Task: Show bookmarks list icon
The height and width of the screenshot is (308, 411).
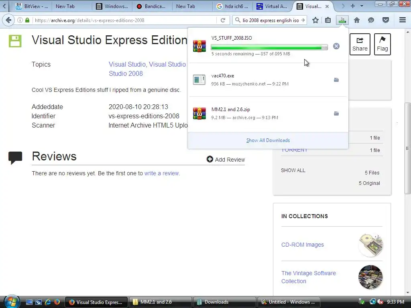Action: coord(328,20)
